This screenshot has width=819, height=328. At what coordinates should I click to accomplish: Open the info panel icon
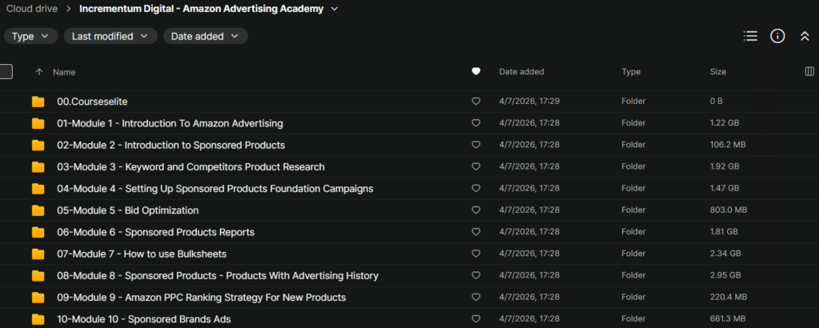[x=777, y=36]
